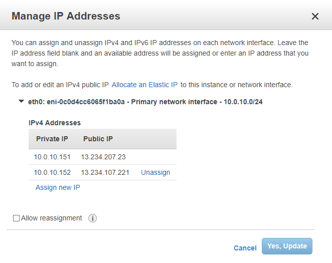Confirm with the Yes, Update button
Image resolution: width=332 pixels, height=263 pixels.
pos(287,246)
